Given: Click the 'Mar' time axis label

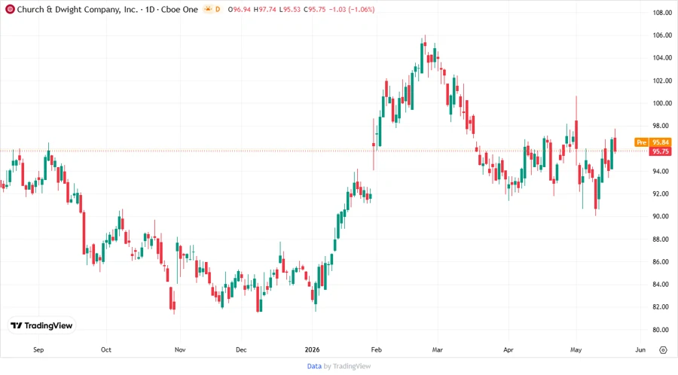Looking at the screenshot, I should [x=438, y=349].
